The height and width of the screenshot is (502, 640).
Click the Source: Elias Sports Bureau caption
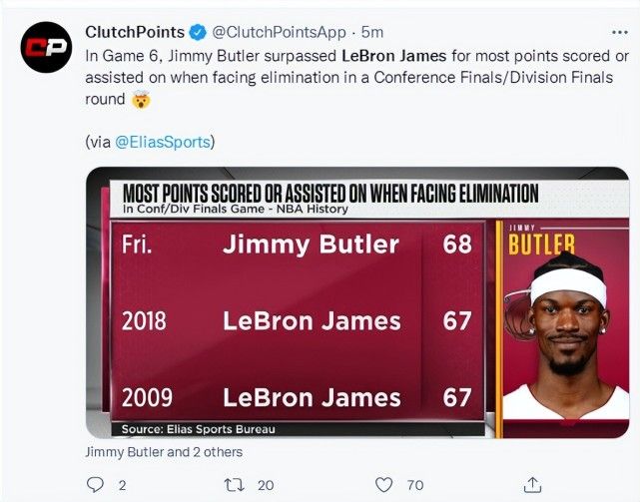click(199, 429)
